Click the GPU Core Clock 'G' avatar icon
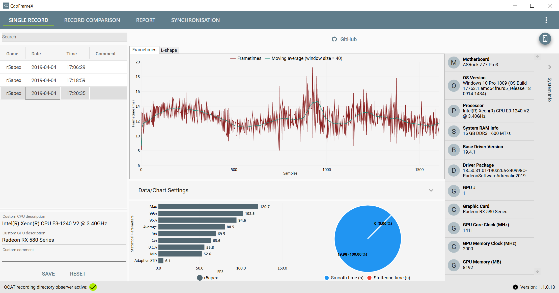Image resolution: width=559 pixels, height=293 pixels. (454, 228)
